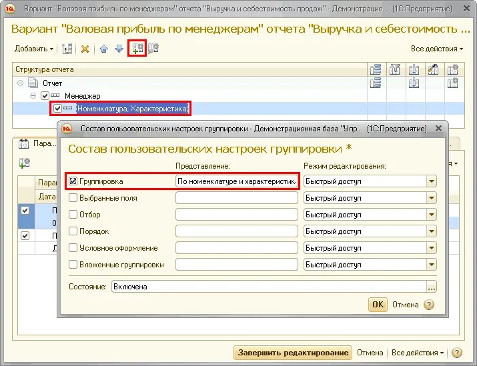Toggle second parameter row checkbox

[25, 235]
